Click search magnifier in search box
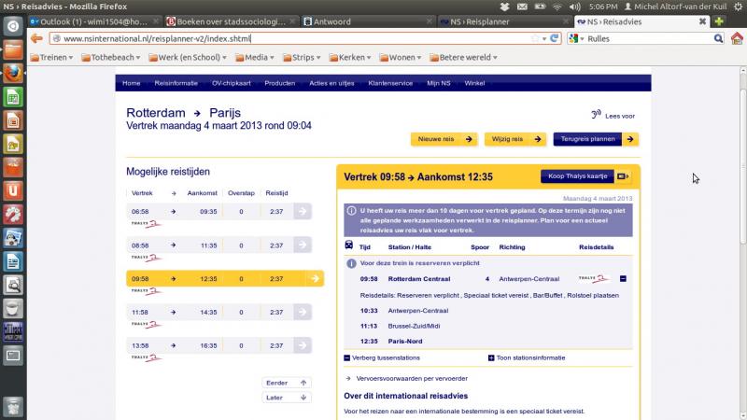The width and height of the screenshot is (747, 420). [718, 38]
